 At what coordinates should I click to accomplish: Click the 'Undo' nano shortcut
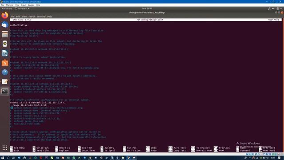click(x=151, y=148)
